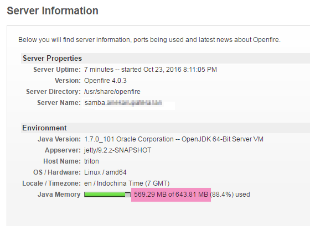Click the Openfire 4.0.3 version value
The width and height of the screenshot is (310, 226).
(105, 81)
